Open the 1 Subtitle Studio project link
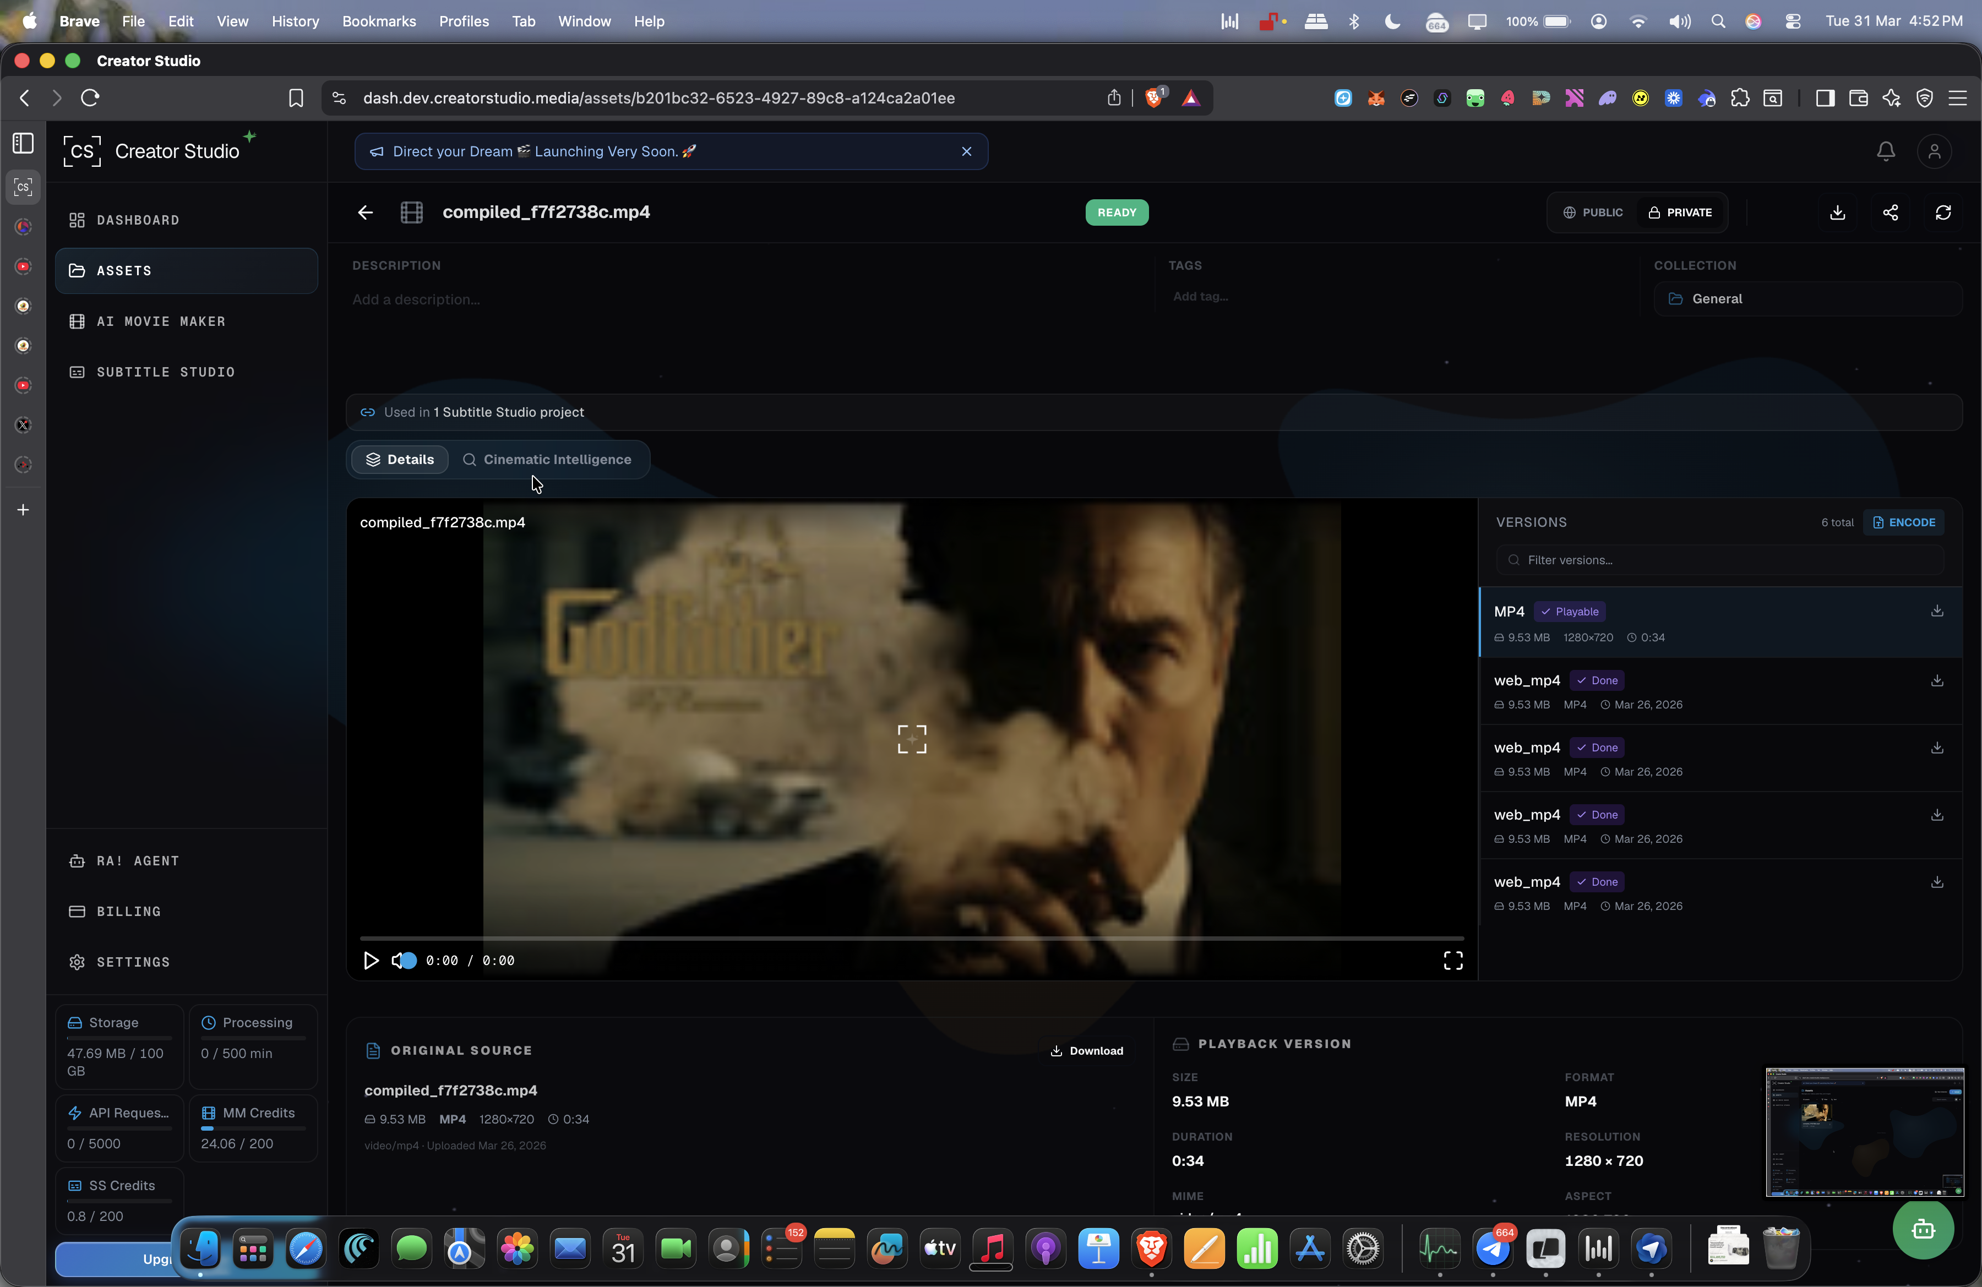This screenshot has height=1287, width=1982. click(x=509, y=412)
